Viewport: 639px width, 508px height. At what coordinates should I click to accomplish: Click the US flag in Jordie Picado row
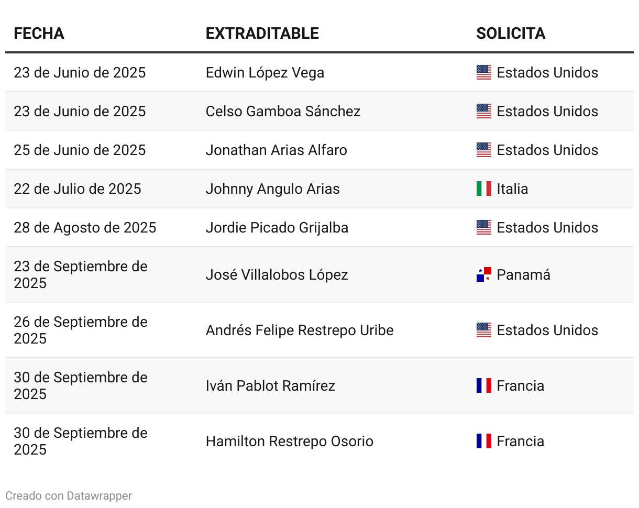(483, 227)
